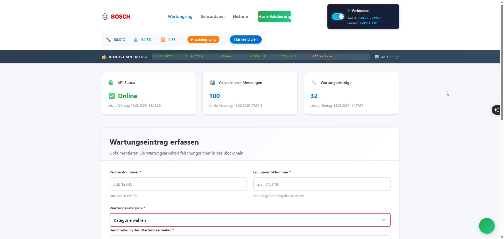The width and height of the screenshot is (504, 239).
Task: Click the Personalnummer input field
Action: pyautogui.click(x=178, y=184)
